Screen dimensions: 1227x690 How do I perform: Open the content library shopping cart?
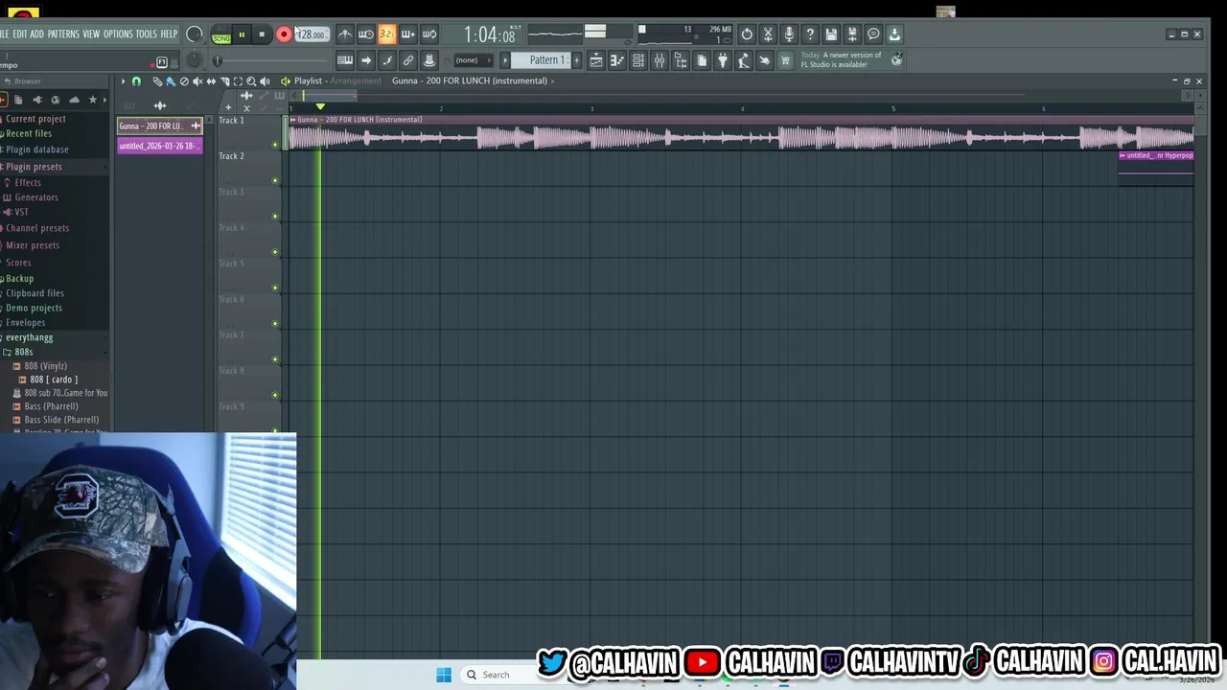click(785, 60)
